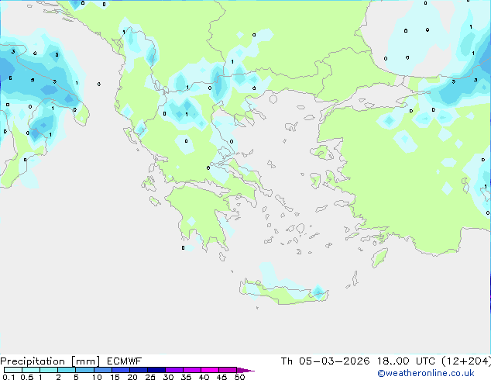Click legend tick label "15"

pyautogui.click(x=115, y=377)
